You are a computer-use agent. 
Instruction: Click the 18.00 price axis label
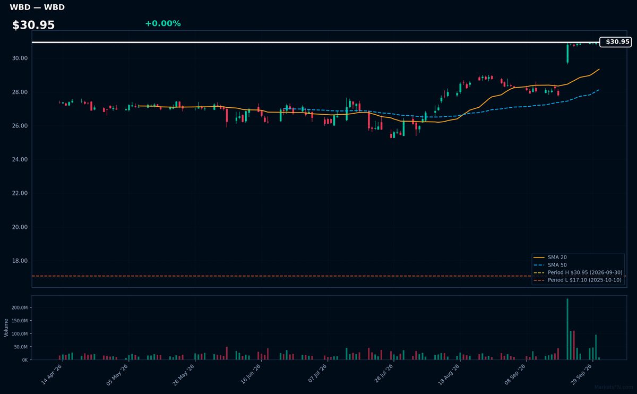click(21, 261)
